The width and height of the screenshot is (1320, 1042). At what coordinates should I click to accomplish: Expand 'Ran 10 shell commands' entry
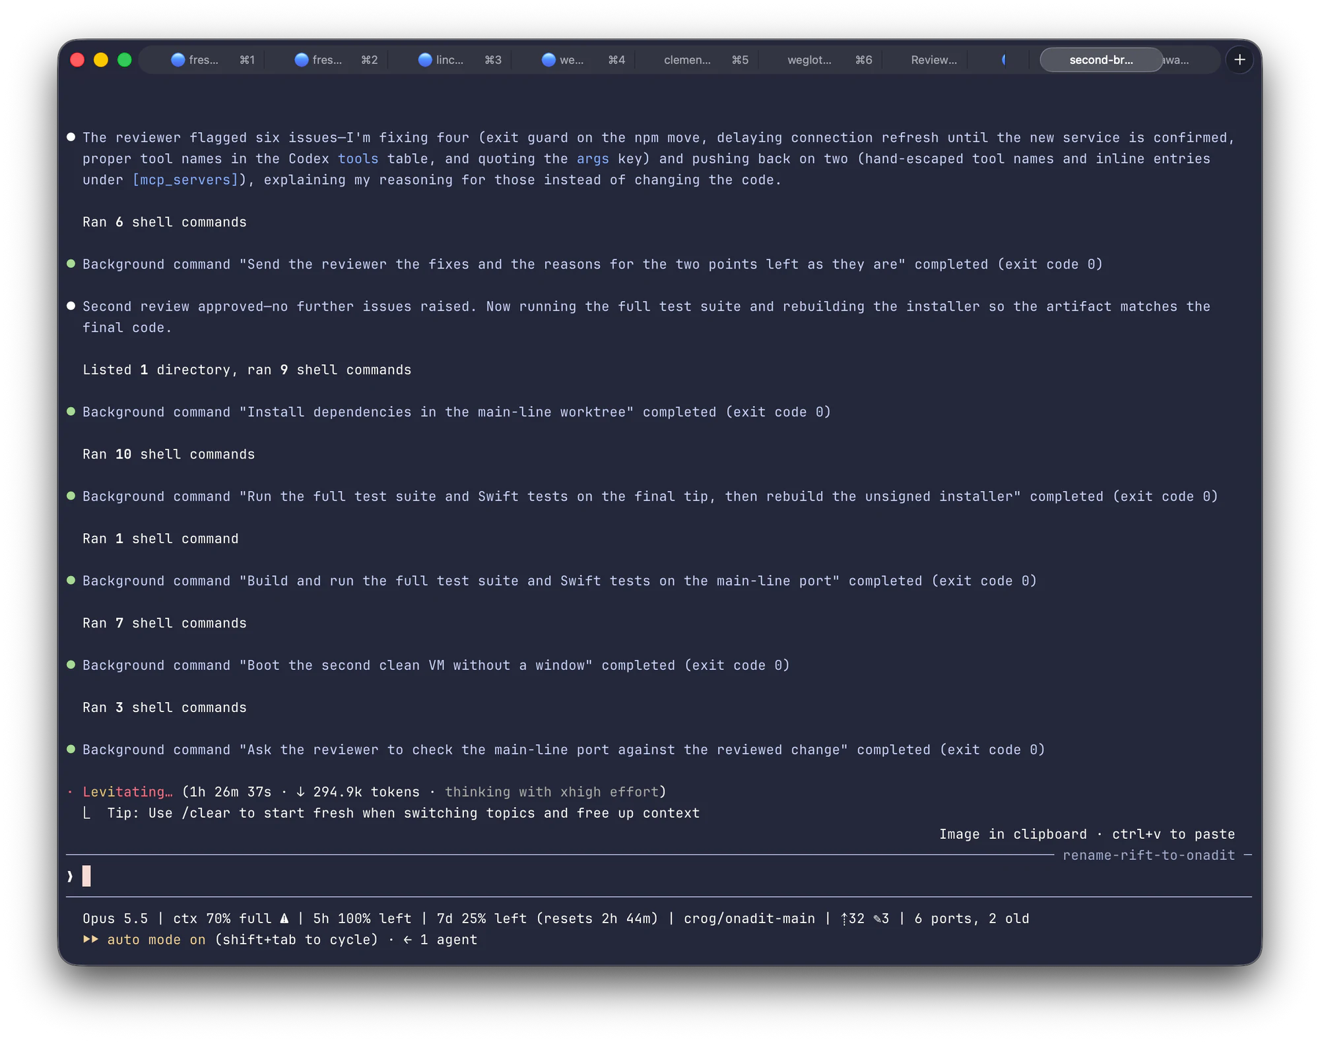(168, 455)
